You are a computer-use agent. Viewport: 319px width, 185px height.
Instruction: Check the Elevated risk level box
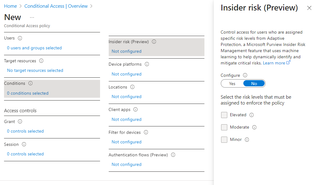pos(224,115)
